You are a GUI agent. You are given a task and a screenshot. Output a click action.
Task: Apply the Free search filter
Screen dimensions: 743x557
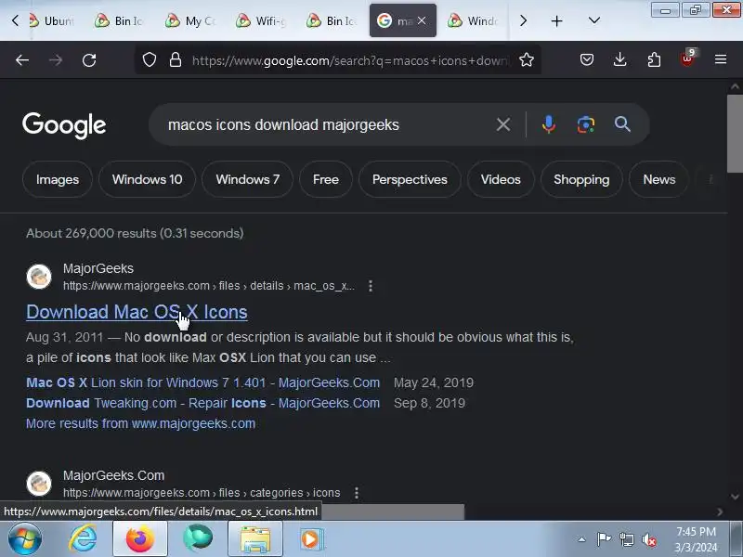(x=326, y=179)
